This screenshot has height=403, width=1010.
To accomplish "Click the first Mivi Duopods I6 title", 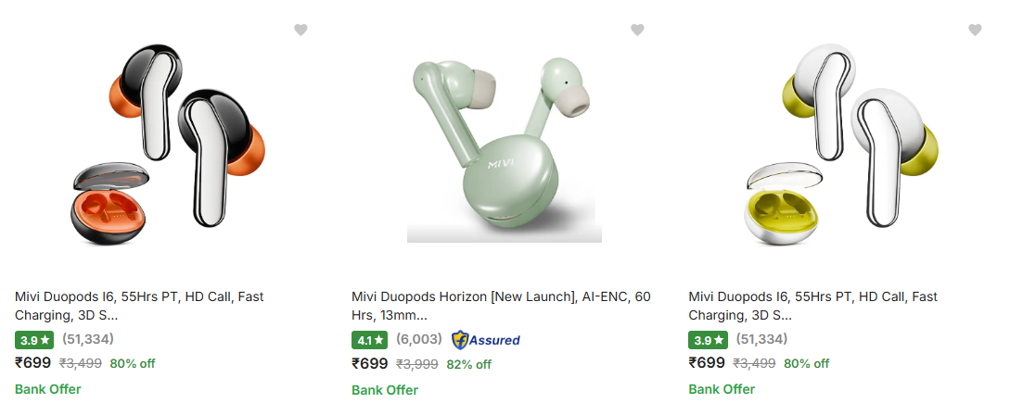I will coord(139,306).
